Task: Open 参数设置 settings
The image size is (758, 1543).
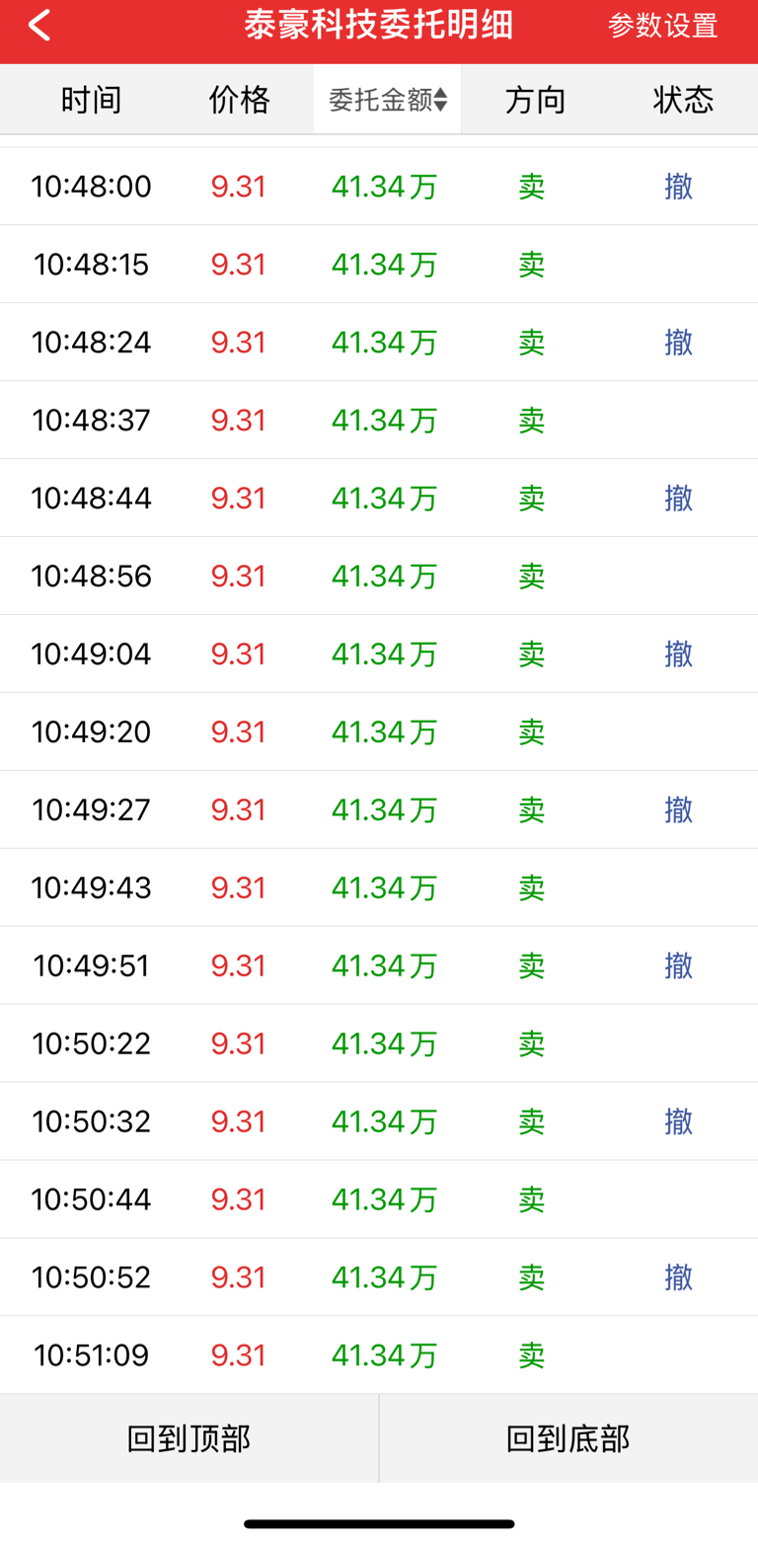Action: click(662, 26)
